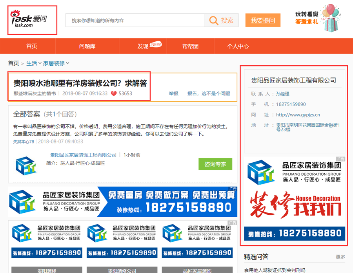
Task: Open the 发现 navigation tab
Action: pyautogui.click(x=143, y=46)
